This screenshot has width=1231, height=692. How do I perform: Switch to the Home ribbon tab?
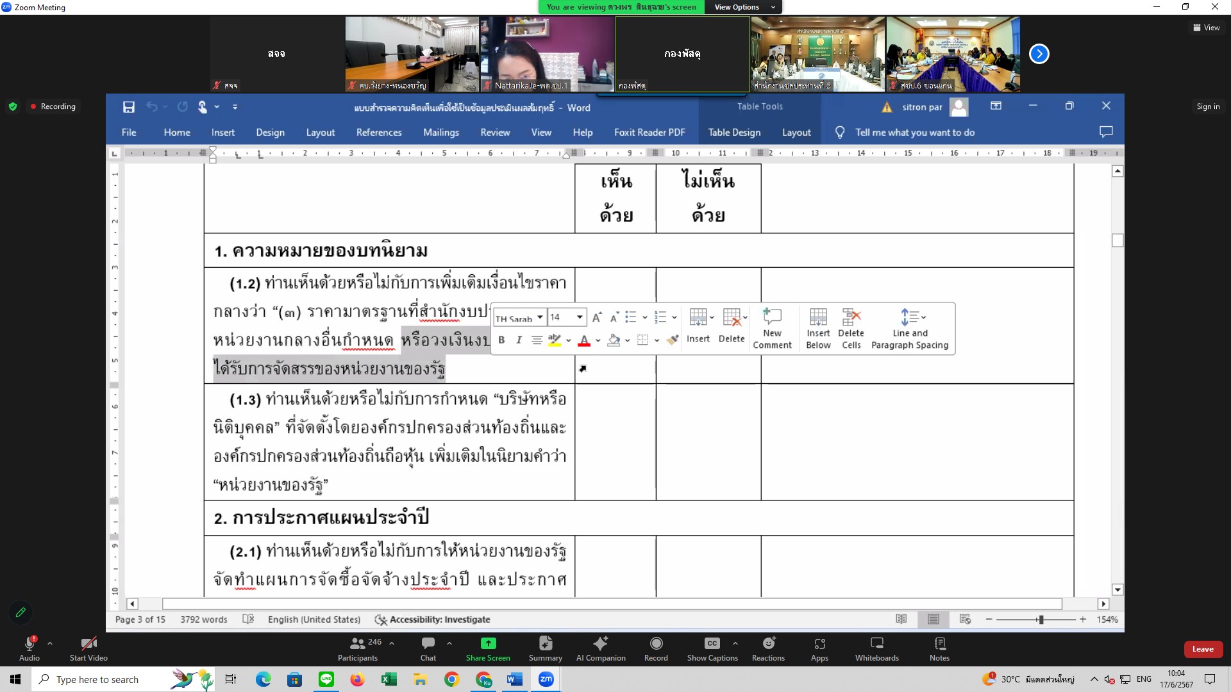click(177, 132)
